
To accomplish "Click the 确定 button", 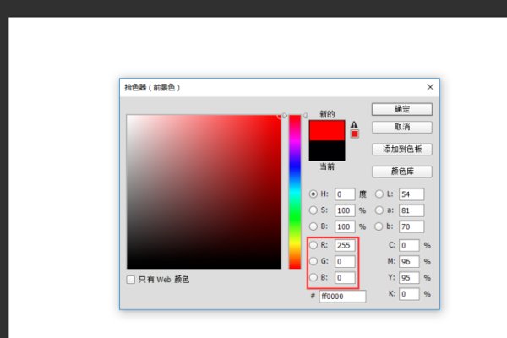I will pos(402,109).
